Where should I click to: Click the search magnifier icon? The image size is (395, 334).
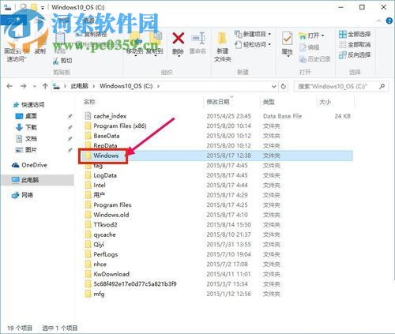(x=382, y=86)
